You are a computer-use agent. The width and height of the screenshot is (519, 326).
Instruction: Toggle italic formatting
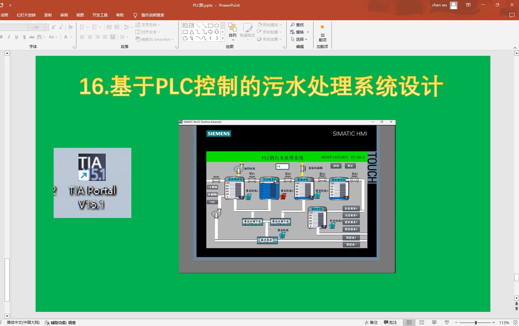[x=9, y=37]
